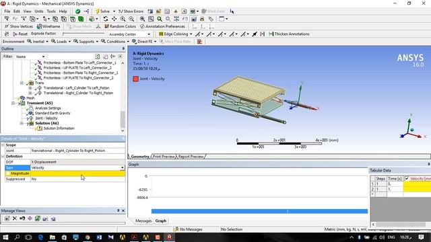Collapse the Scope section in Details
431x242 pixels.
click(3, 145)
